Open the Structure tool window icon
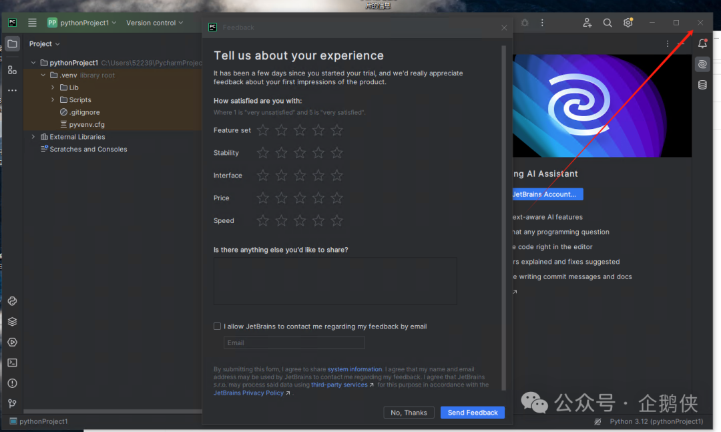Screen dimensions: 721x432 click(13, 70)
